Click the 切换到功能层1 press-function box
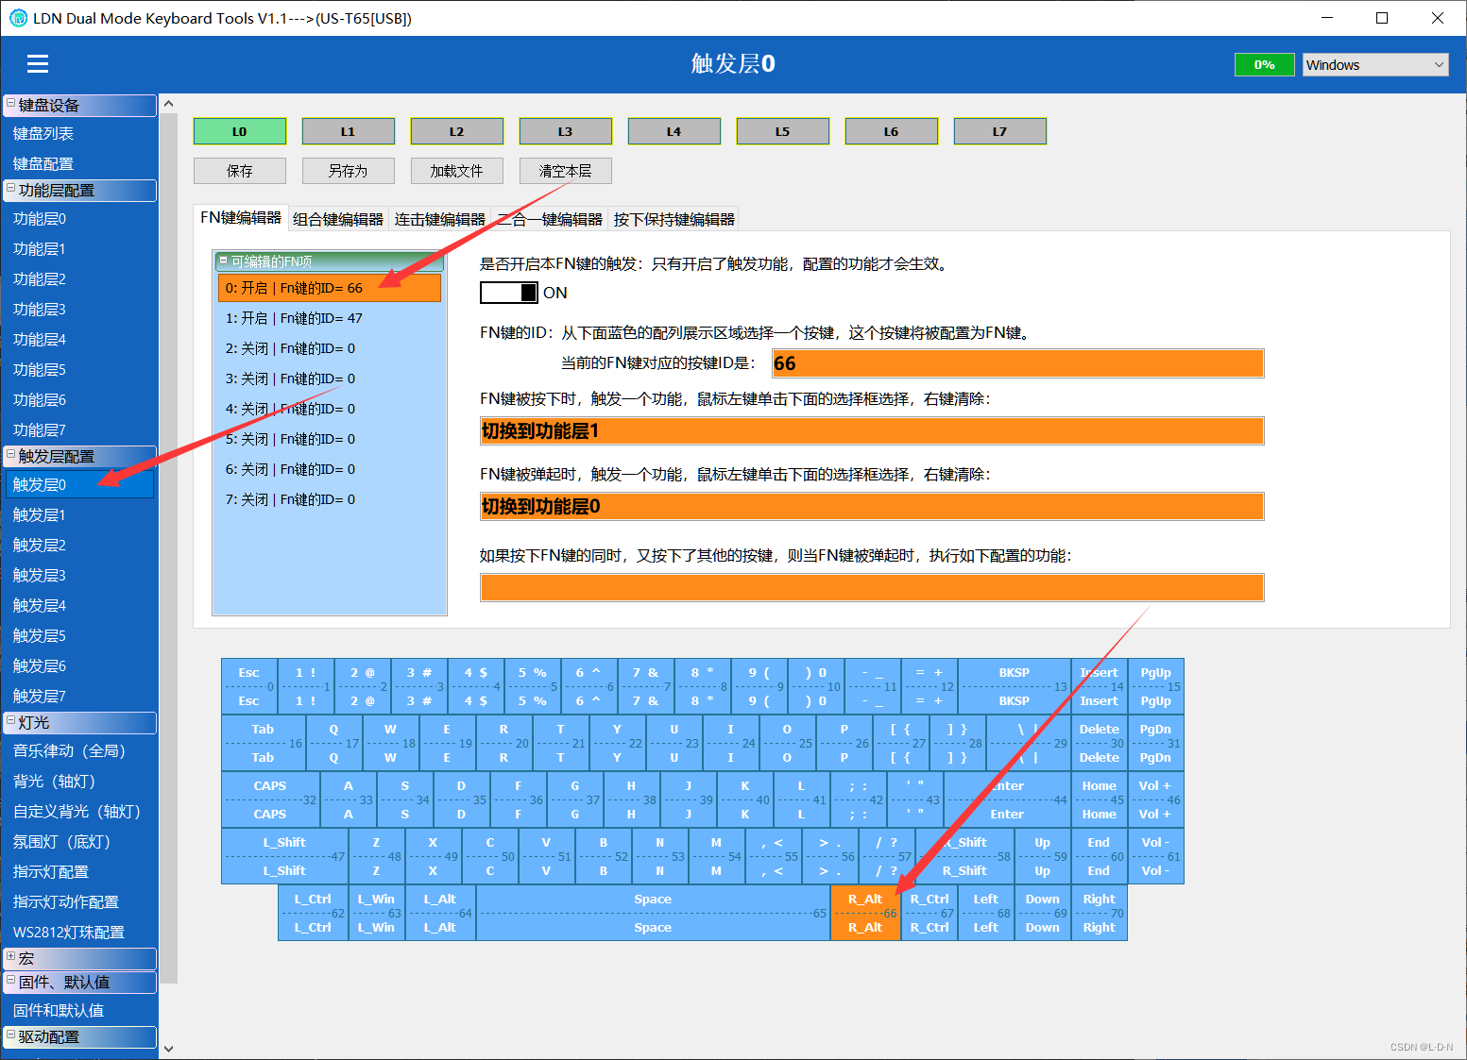Screen dimensions: 1467x1060 [872, 431]
